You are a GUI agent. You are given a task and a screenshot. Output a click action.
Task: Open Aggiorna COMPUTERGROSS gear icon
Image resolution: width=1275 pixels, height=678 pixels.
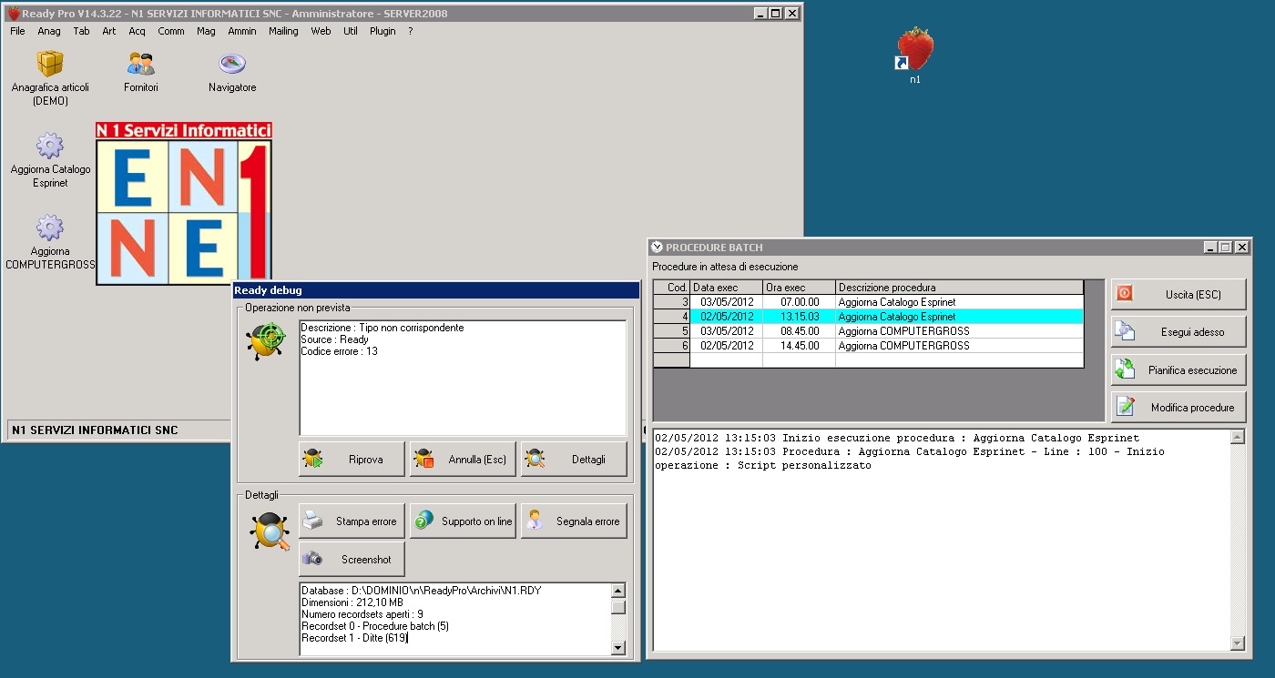(50, 228)
